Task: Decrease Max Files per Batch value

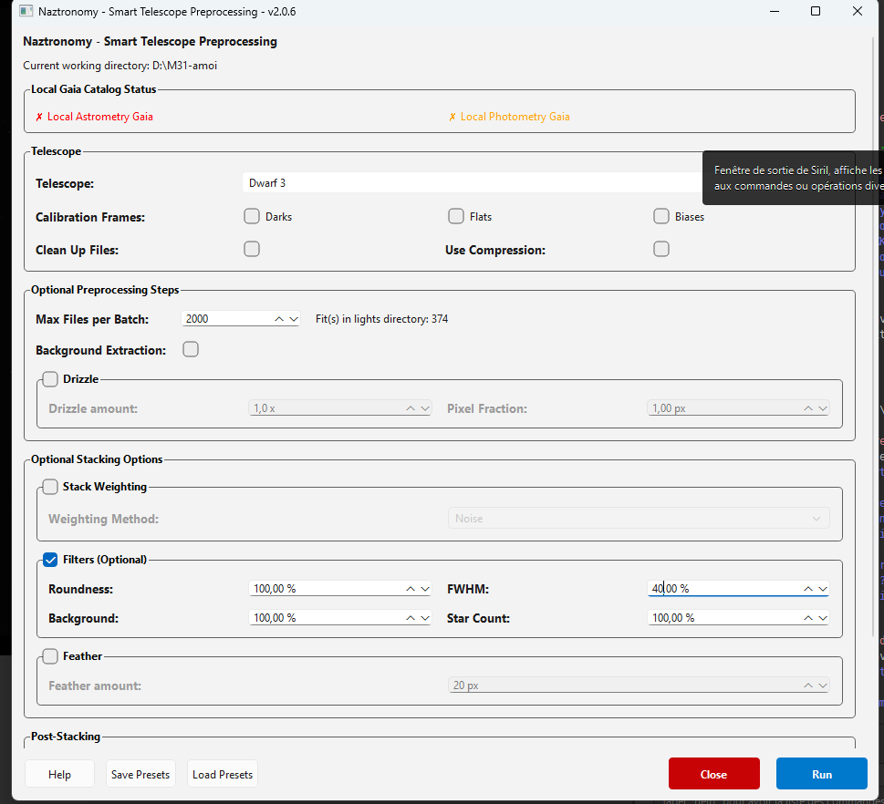Action: pyautogui.click(x=293, y=319)
